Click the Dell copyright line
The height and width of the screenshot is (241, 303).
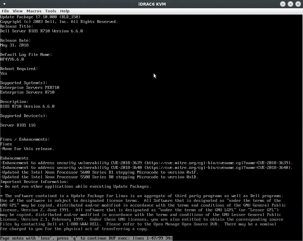[x=59, y=21]
